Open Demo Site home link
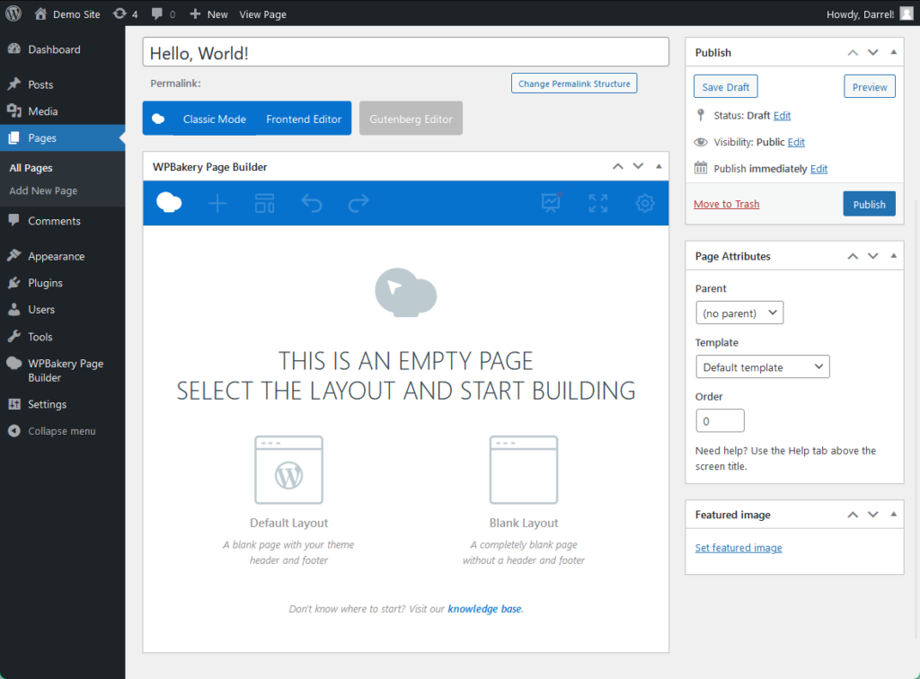The height and width of the screenshot is (679, 920). point(66,14)
